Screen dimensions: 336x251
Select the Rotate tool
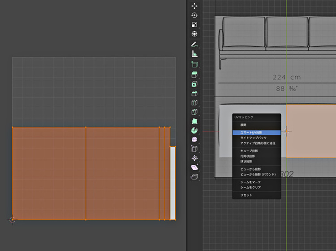pos(194,15)
